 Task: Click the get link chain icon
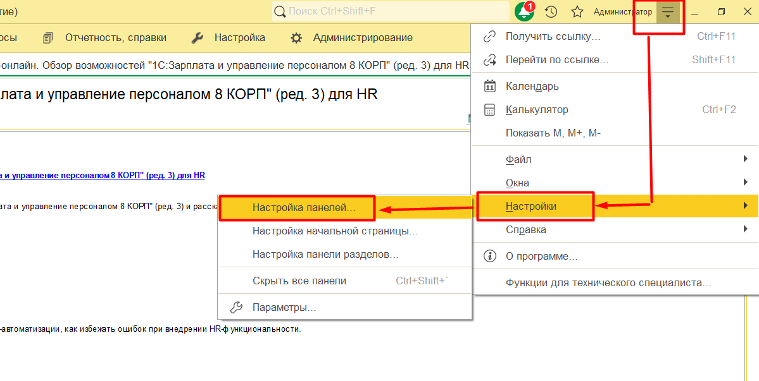pos(490,36)
